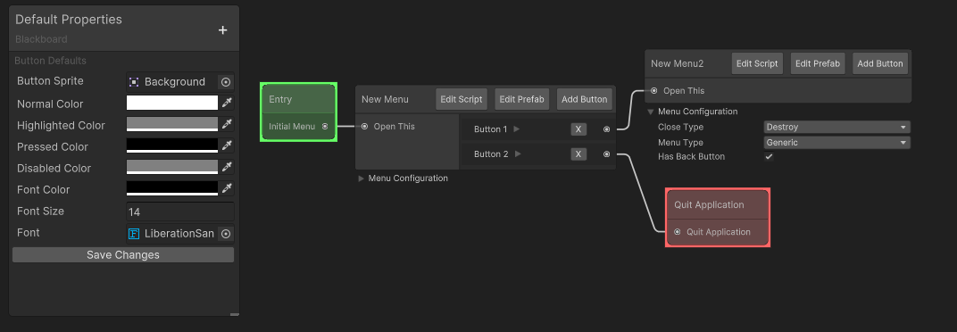Click Add Button on New Menu2 node
Screen dimensions: 957x332
[880, 63]
